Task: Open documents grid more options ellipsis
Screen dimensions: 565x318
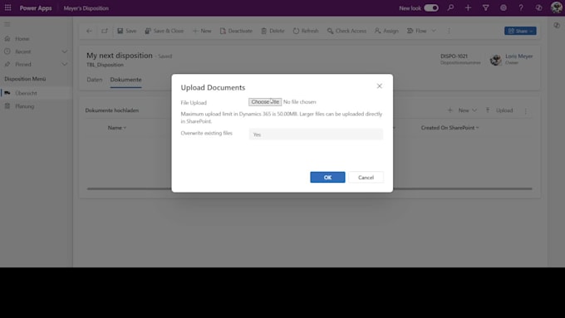Action: point(526,110)
